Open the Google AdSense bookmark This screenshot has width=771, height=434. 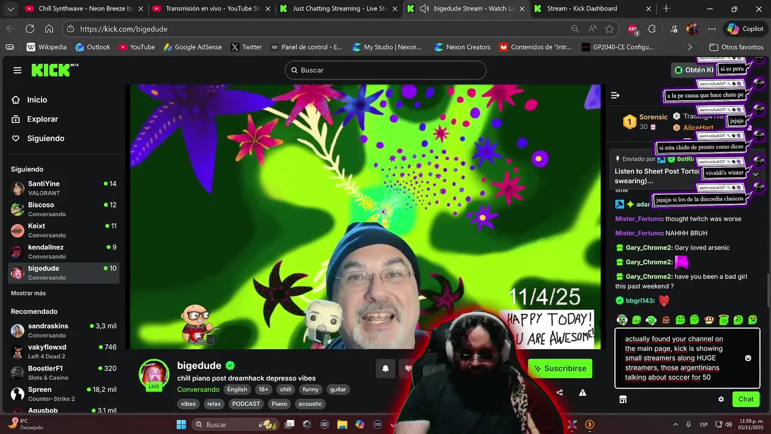click(192, 47)
